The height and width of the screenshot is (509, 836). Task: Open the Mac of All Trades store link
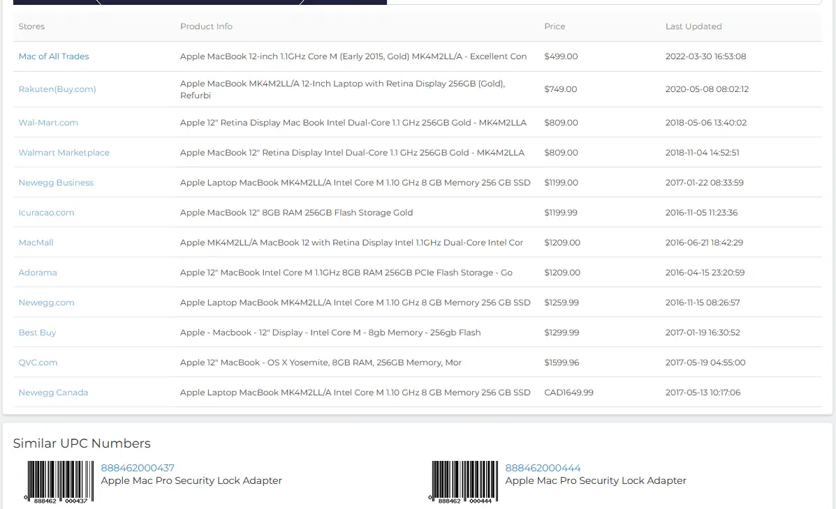click(54, 56)
